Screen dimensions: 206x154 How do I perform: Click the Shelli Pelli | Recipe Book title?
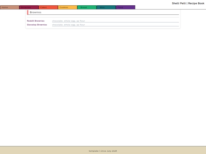[188, 3]
